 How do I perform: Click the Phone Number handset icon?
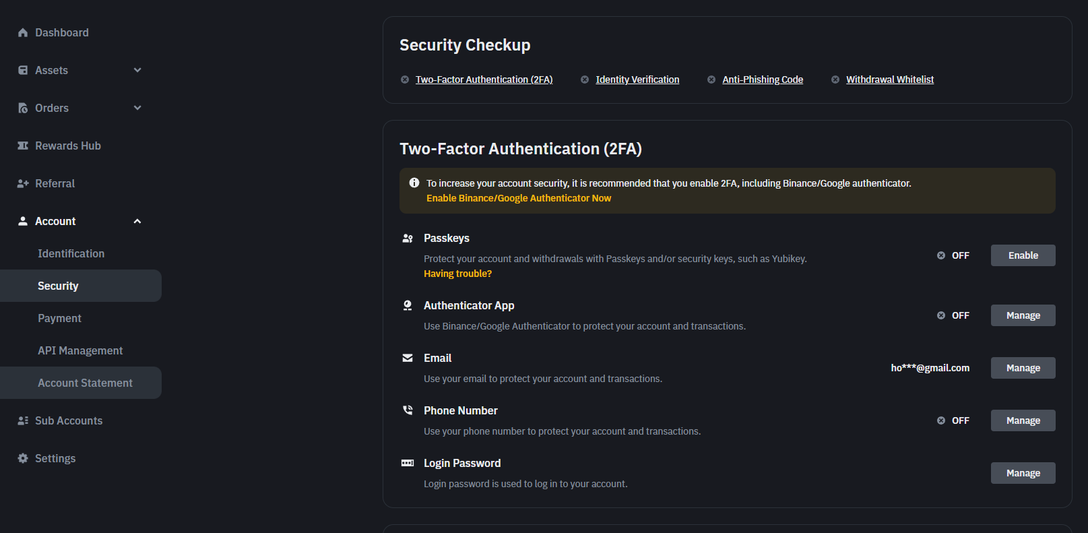click(408, 410)
